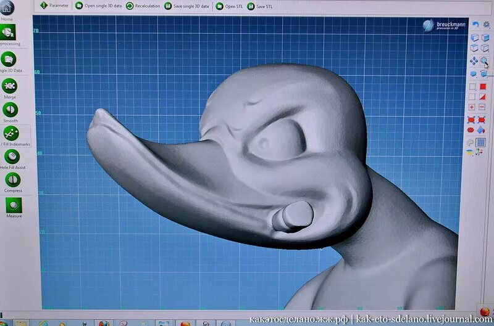Viewport: 494px width, 326px height.
Task: Apply the Smooth tool
Action: 10,110
